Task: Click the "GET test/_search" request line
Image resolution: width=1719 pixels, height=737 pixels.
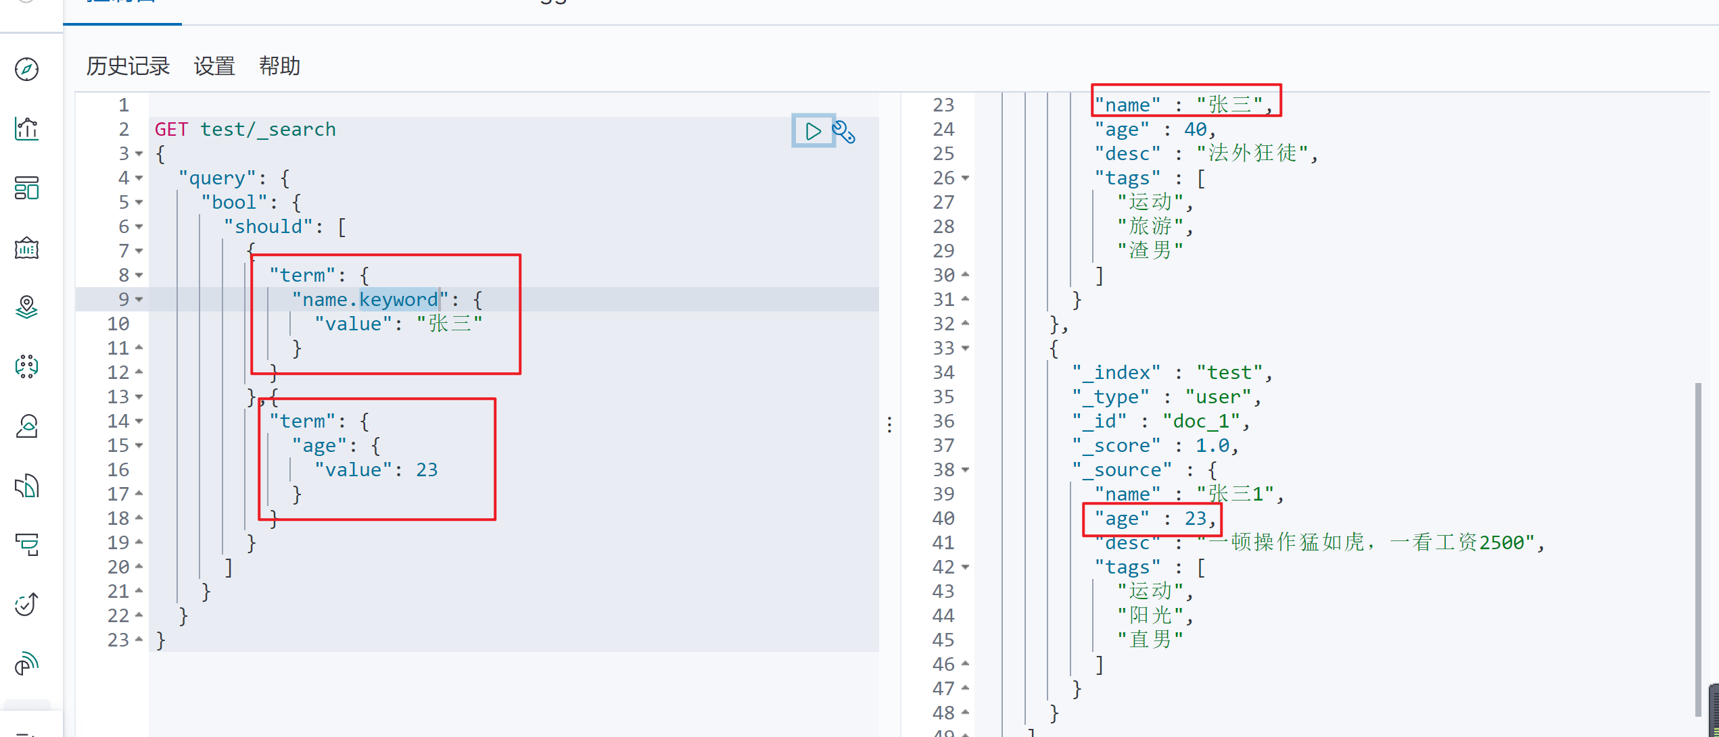Action: click(x=245, y=129)
